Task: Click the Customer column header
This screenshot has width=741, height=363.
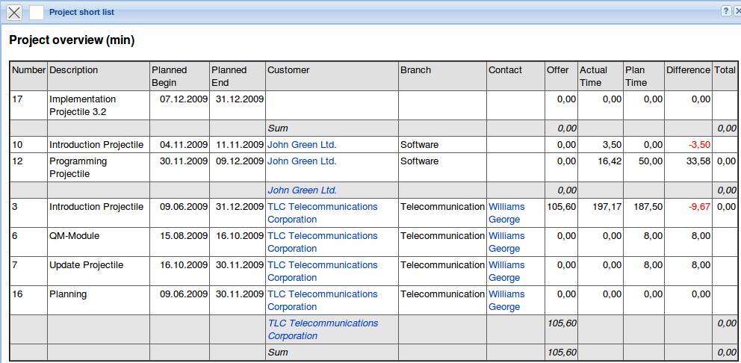Action: click(x=288, y=69)
